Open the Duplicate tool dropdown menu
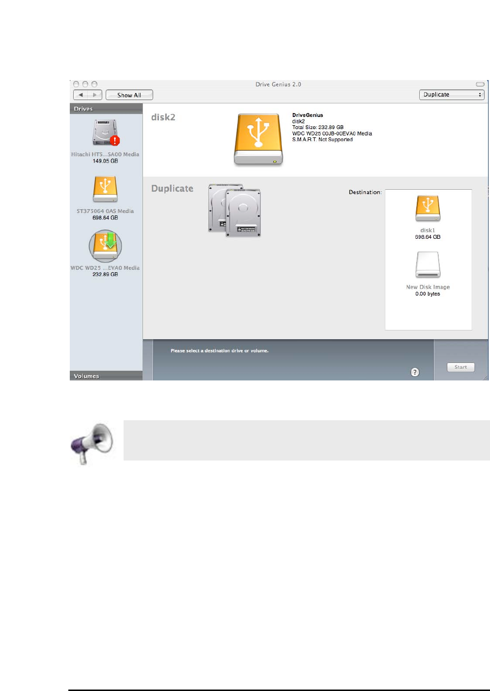This screenshot has height=691, width=490. pyautogui.click(x=452, y=95)
